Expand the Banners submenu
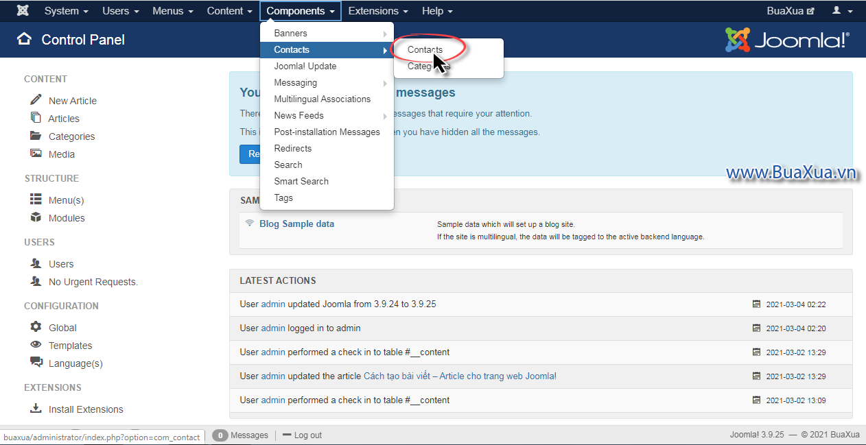866x445 pixels. (327, 33)
